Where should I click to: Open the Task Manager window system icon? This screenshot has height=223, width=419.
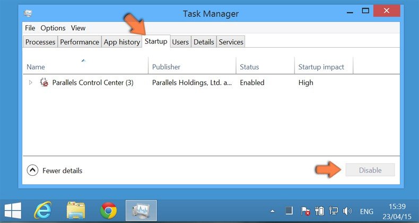click(28, 13)
